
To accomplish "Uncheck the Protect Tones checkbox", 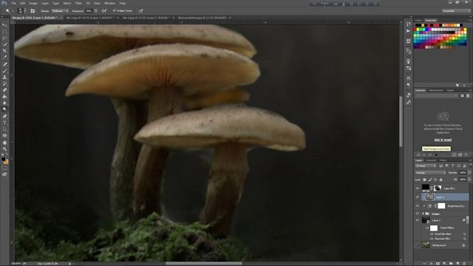I will pyautogui.click(x=115, y=11).
